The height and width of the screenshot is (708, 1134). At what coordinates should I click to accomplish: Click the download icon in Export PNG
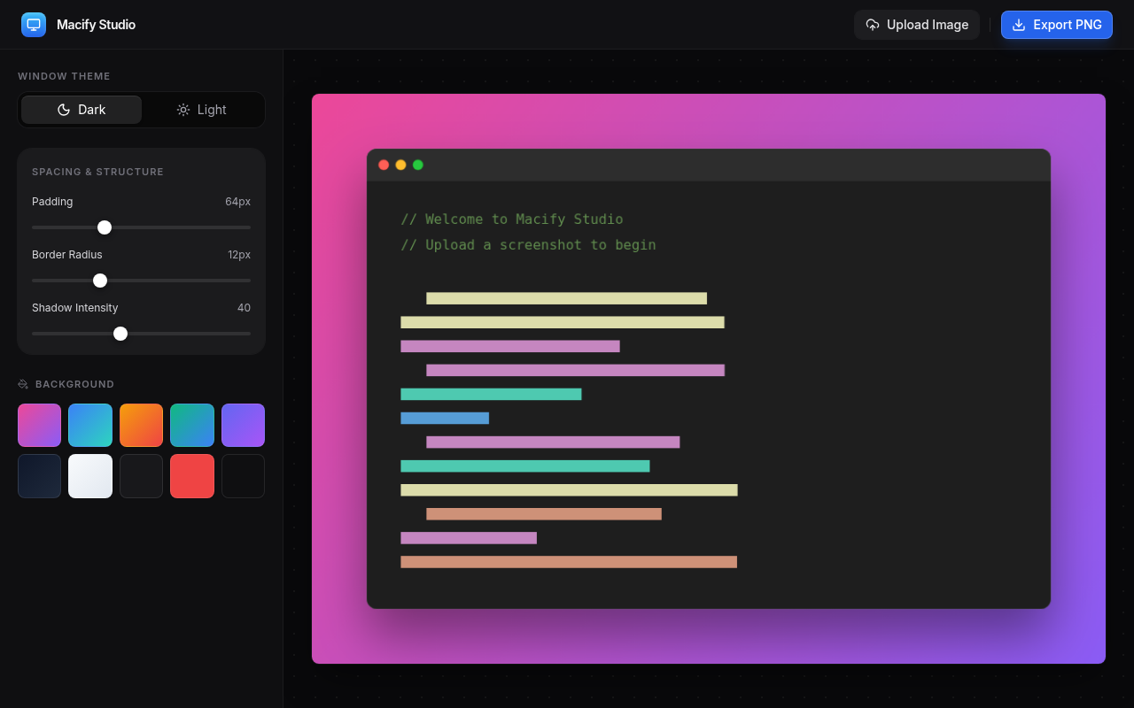[x=1019, y=25]
